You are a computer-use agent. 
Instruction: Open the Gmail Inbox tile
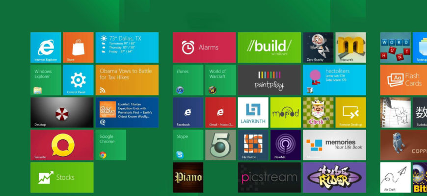tap(220, 112)
